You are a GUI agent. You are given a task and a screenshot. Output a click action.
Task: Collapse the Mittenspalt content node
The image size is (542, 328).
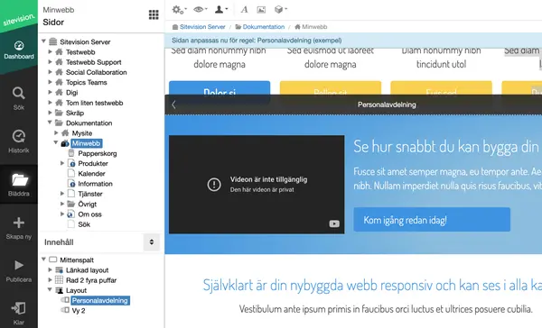[x=44, y=260]
